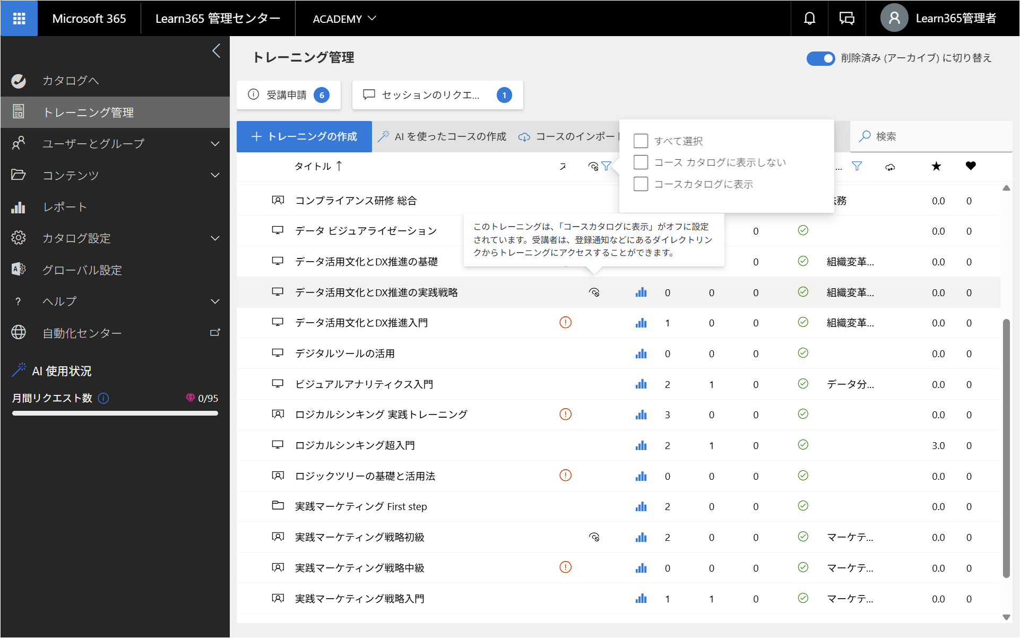The width and height of the screenshot is (1020, 638).
Task: Click green status check for デジタルツールの活用
Action: (803, 353)
